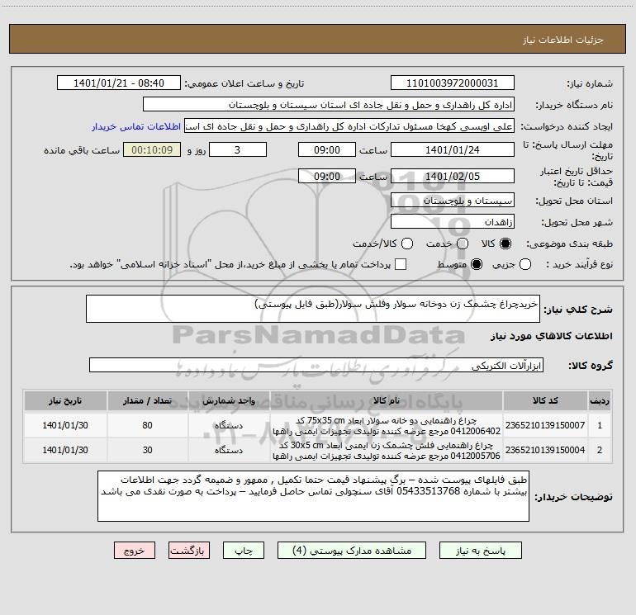Click the شماره نیاز number field
Image resolution: width=636 pixels, height=615 pixels.
453,83
